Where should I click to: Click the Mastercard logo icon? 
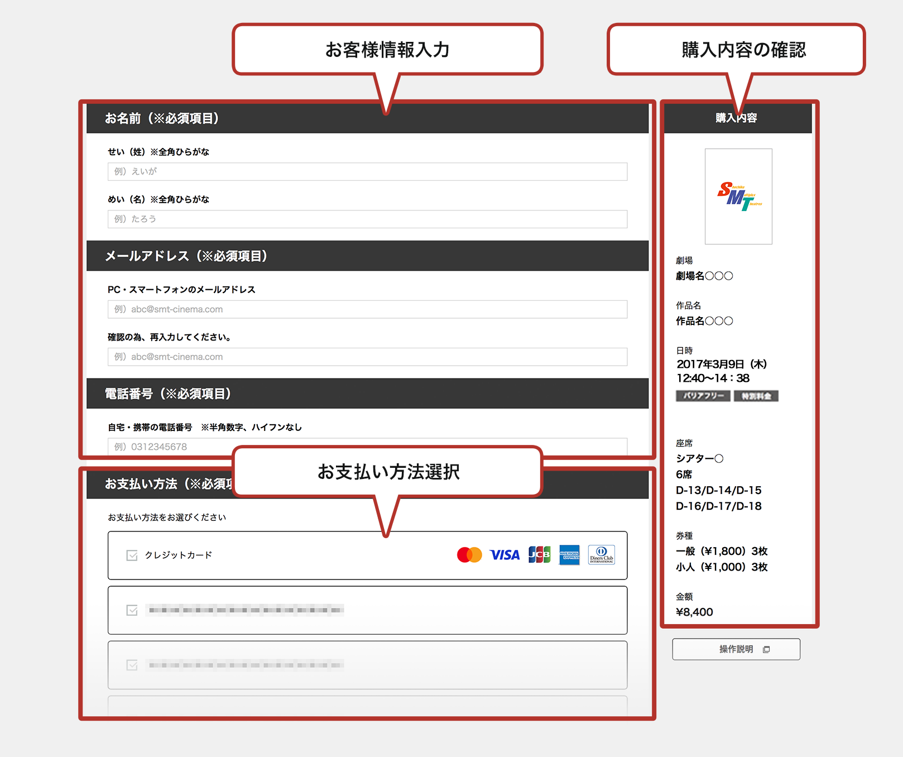[469, 555]
